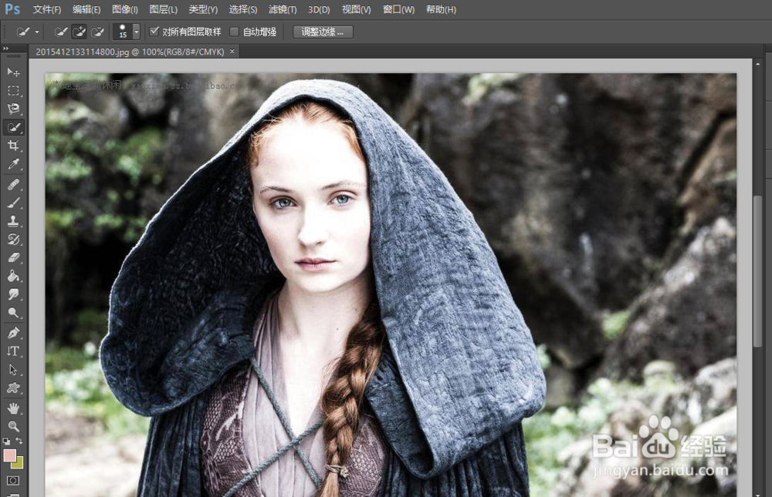Image resolution: width=772 pixels, height=497 pixels.
Task: Open the 选择(S) menu
Action: tap(242, 9)
